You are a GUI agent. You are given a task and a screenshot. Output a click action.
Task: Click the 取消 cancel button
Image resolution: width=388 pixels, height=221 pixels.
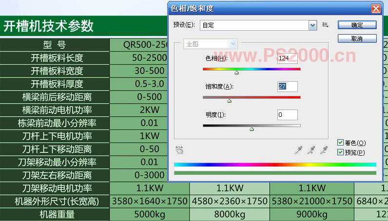pyautogui.click(x=357, y=38)
